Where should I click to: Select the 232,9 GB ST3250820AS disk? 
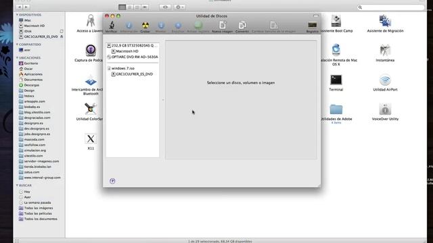coord(132,45)
